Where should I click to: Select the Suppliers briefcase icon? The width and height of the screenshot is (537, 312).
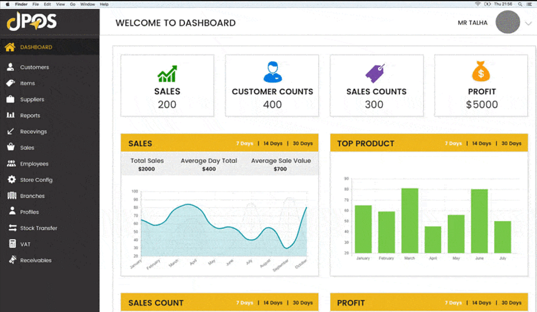pyautogui.click(x=10, y=99)
